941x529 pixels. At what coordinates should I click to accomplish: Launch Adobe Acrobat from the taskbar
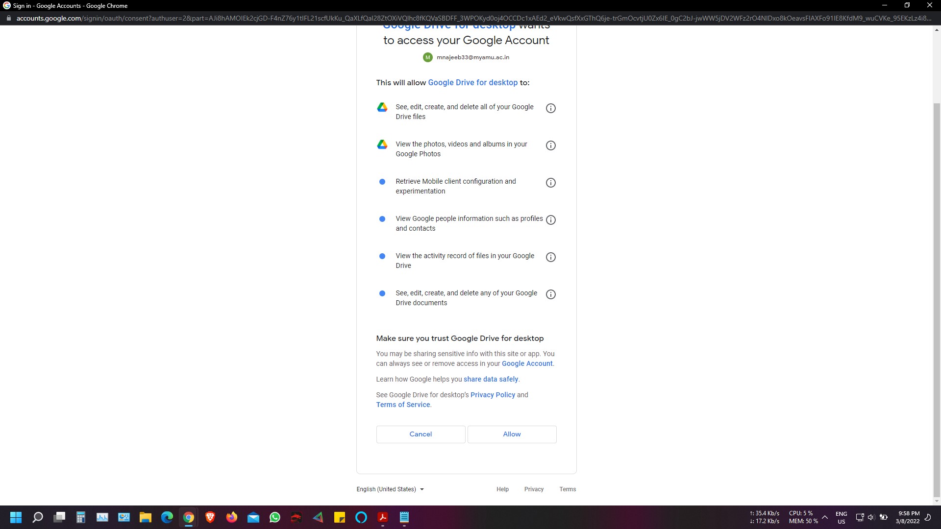[383, 517]
